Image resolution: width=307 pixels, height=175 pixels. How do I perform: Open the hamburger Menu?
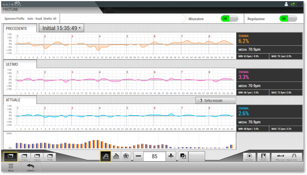point(11,167)
